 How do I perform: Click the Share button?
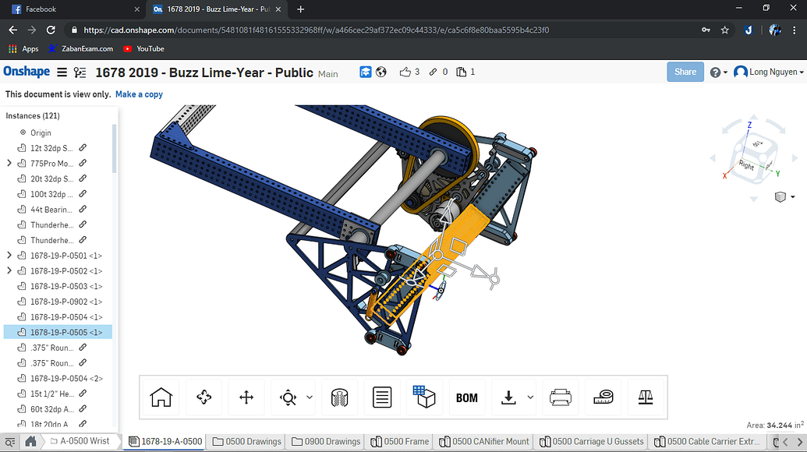click(x=685, y=72)
